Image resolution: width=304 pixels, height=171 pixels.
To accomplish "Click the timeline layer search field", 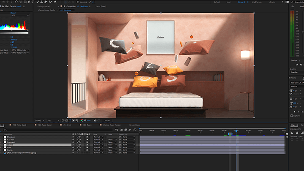I will tap(58, 130).
